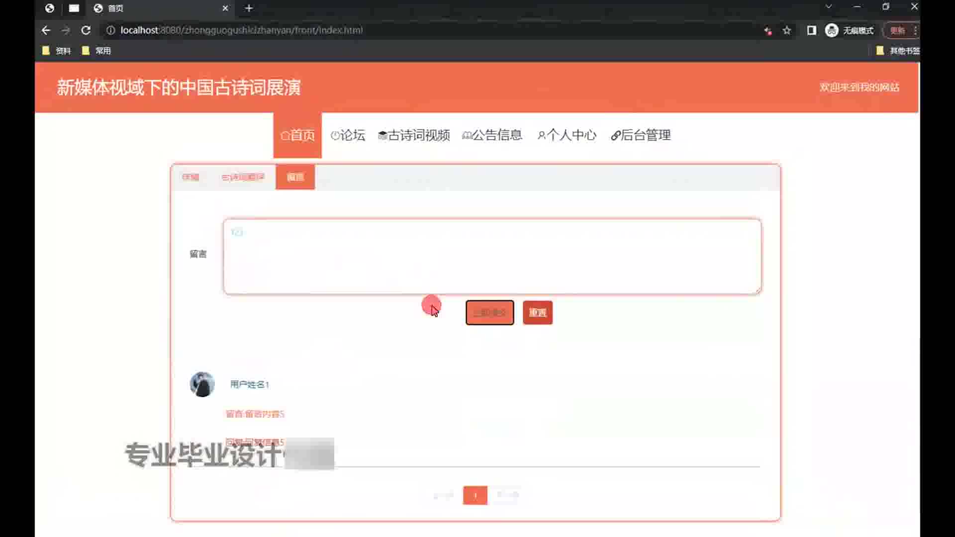Select page 1 in pagination
Screen dimensions: 955x537
(x=475, y=495)
